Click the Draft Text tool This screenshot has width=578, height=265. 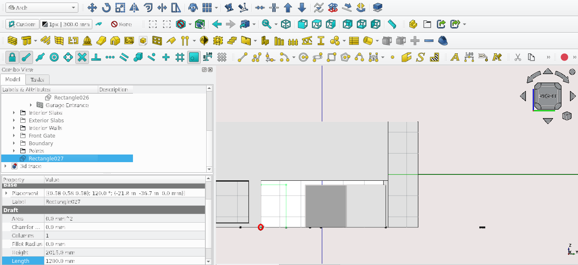click(x=455, y=57)
